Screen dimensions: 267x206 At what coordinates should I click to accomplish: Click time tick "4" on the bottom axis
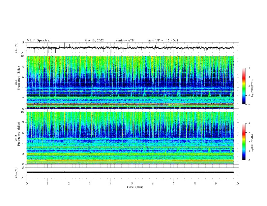click(111, 183)
